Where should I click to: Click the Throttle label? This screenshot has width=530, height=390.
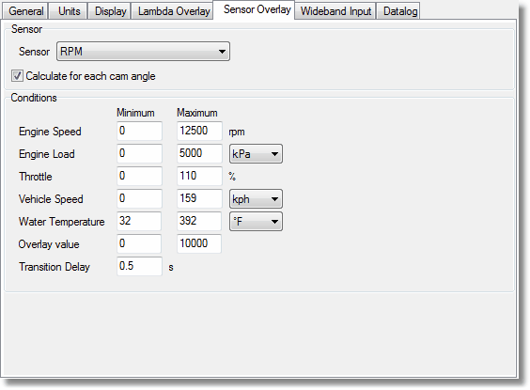pyautogui.click(x=36, y=177)
